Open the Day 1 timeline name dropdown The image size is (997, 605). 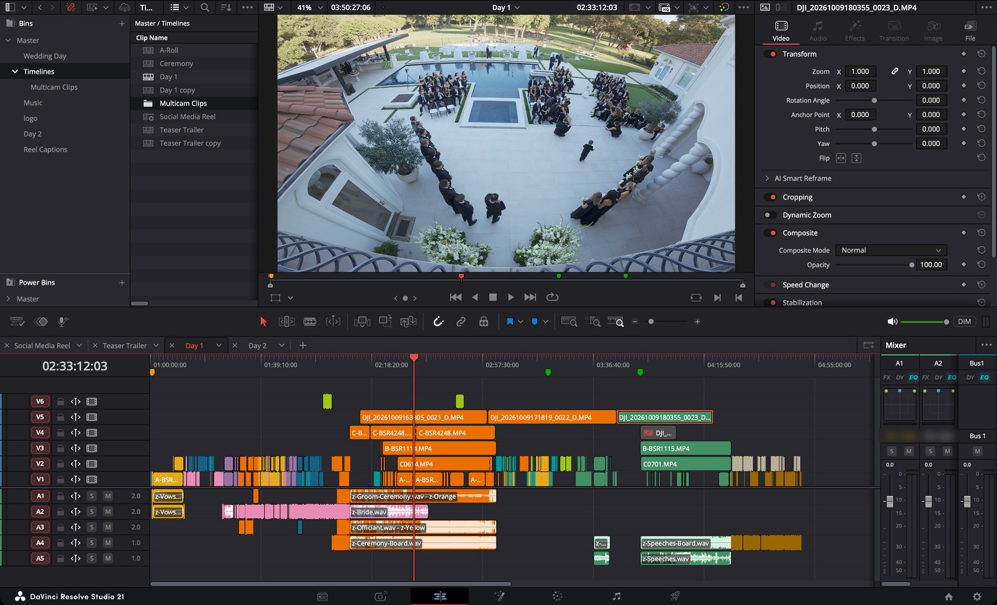(x=505, y=7)
